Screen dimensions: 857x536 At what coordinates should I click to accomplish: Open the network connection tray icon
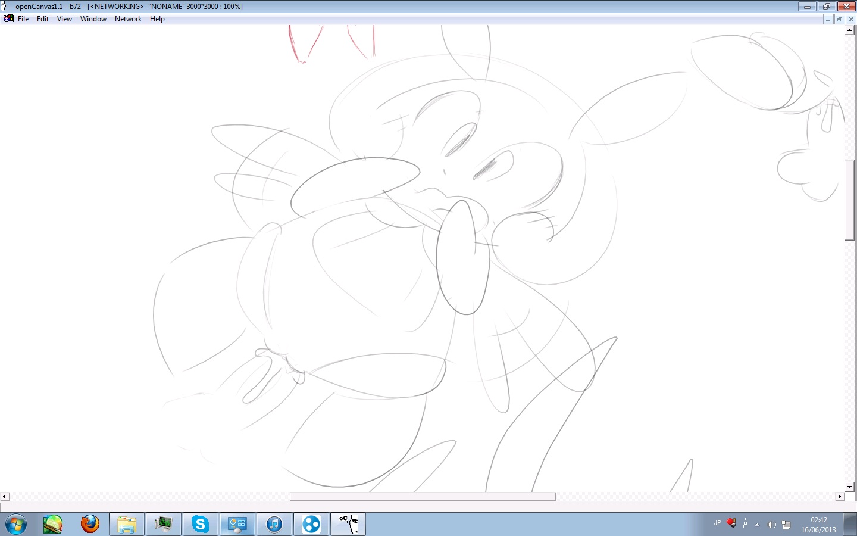786,525
